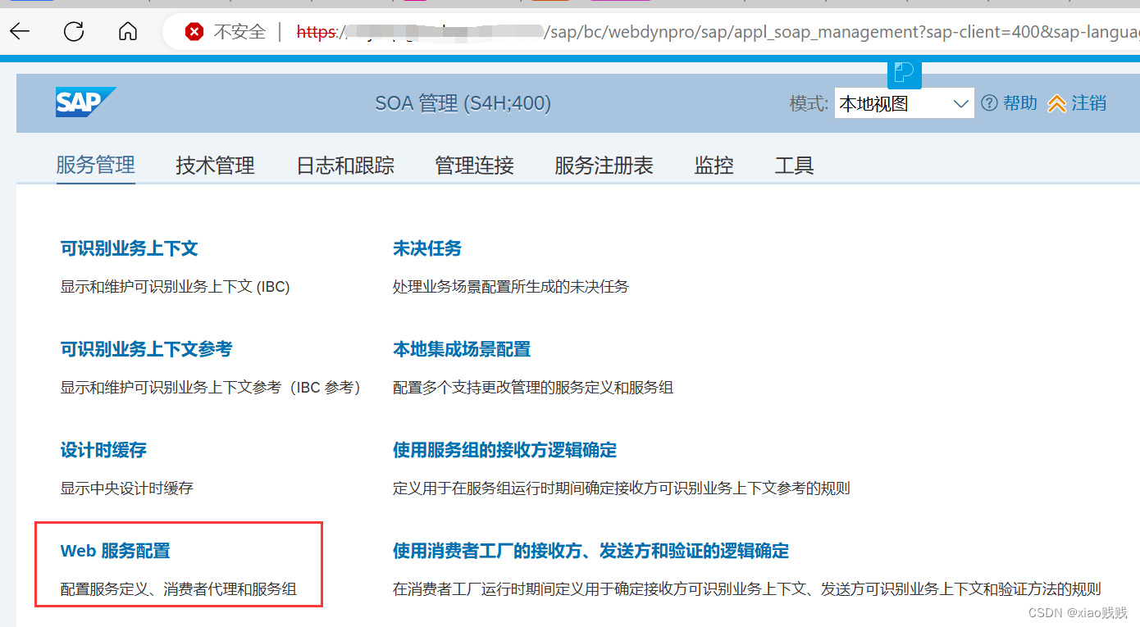The height and width of the screenshot is (627, 1140).
Task: Open the 服务注册表 tab
Action: click(604, 166)
